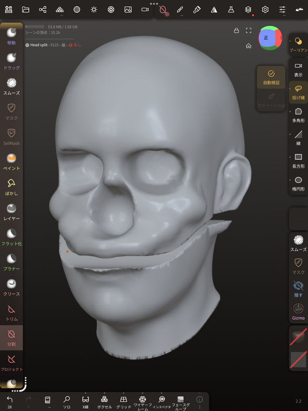308x411 pixels.
Task: Expand the 長方形 rectangle shape options
Action: point(298,160)
